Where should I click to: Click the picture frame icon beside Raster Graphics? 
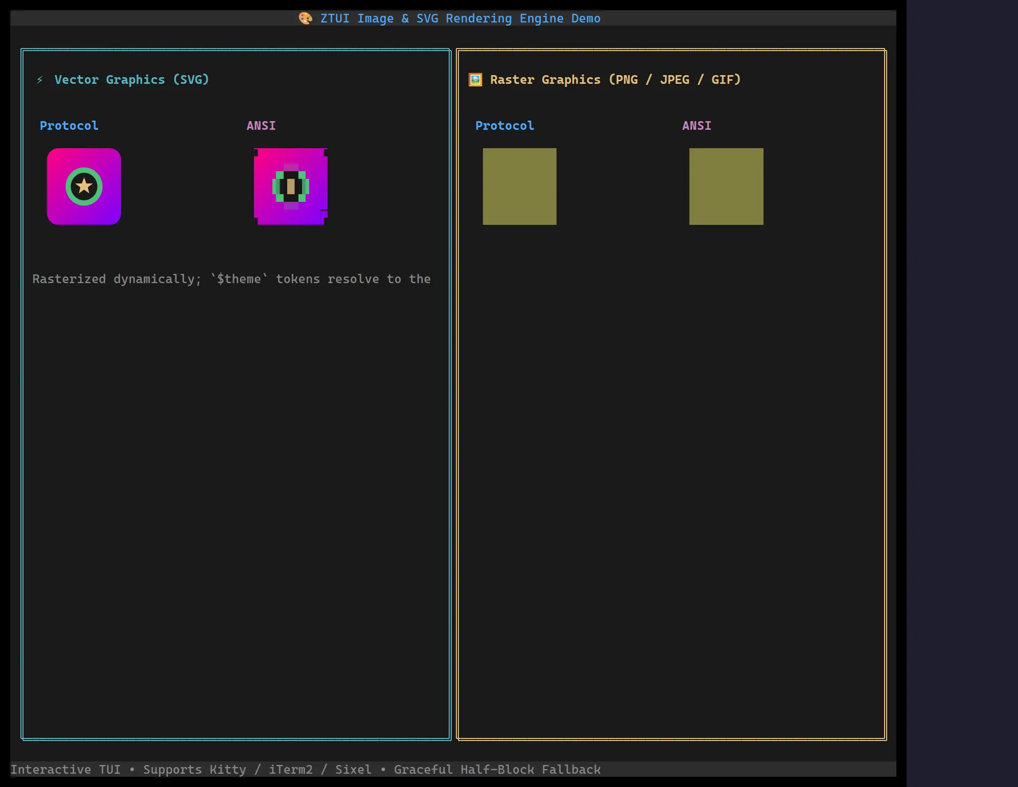point(475,80)
